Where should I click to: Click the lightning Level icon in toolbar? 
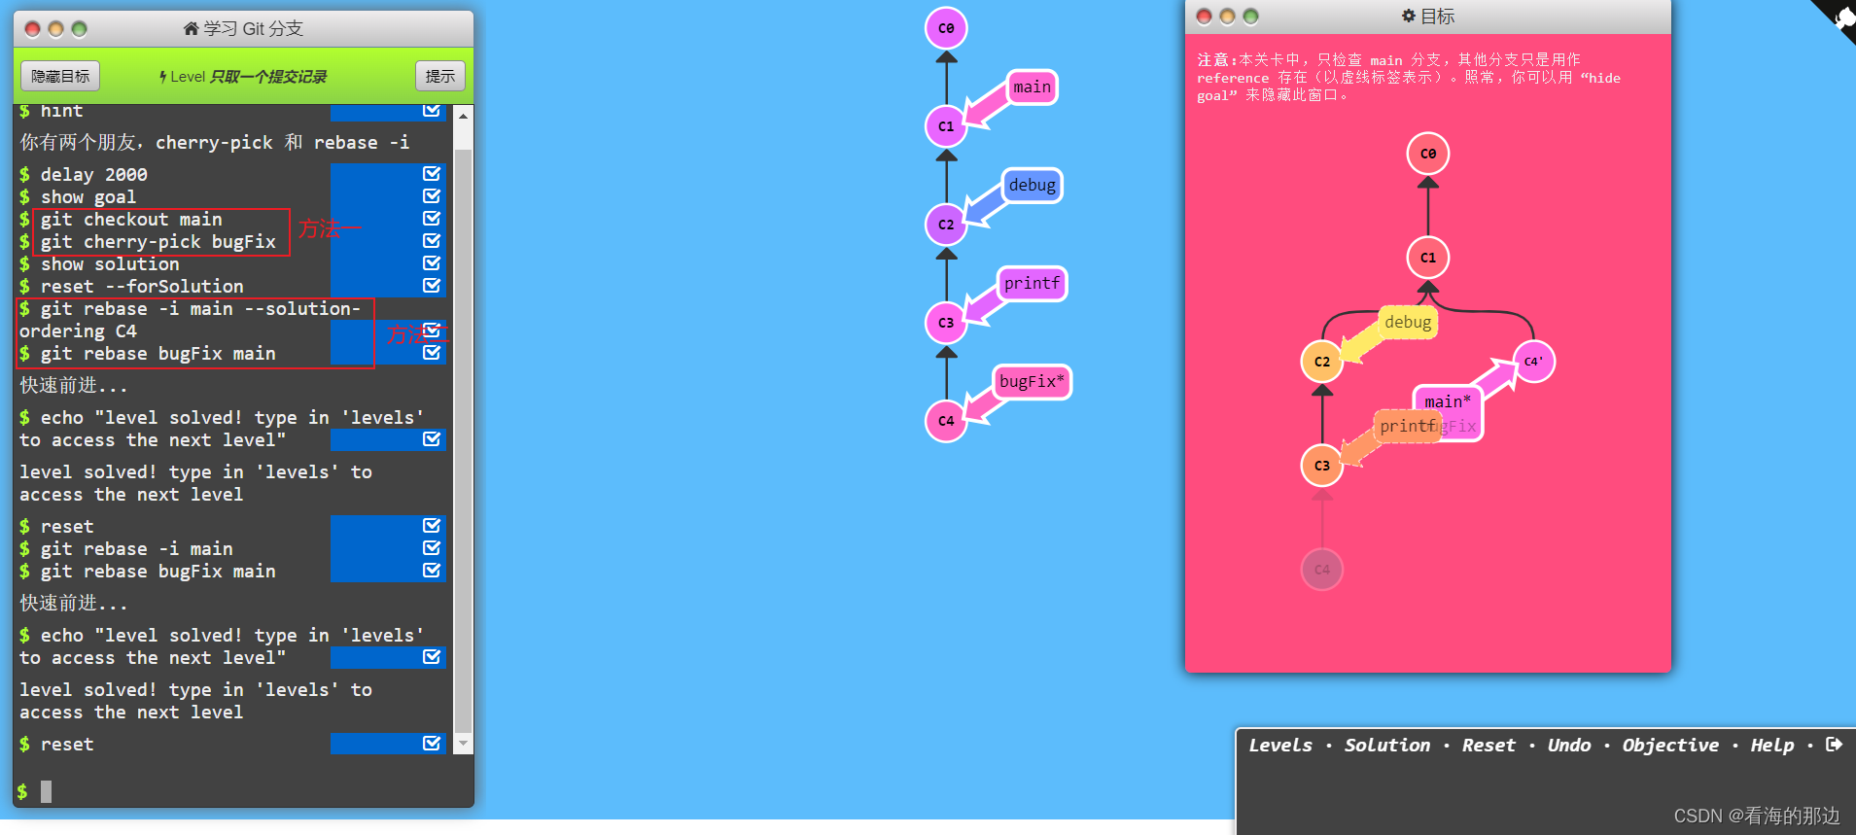click(163, 77)
